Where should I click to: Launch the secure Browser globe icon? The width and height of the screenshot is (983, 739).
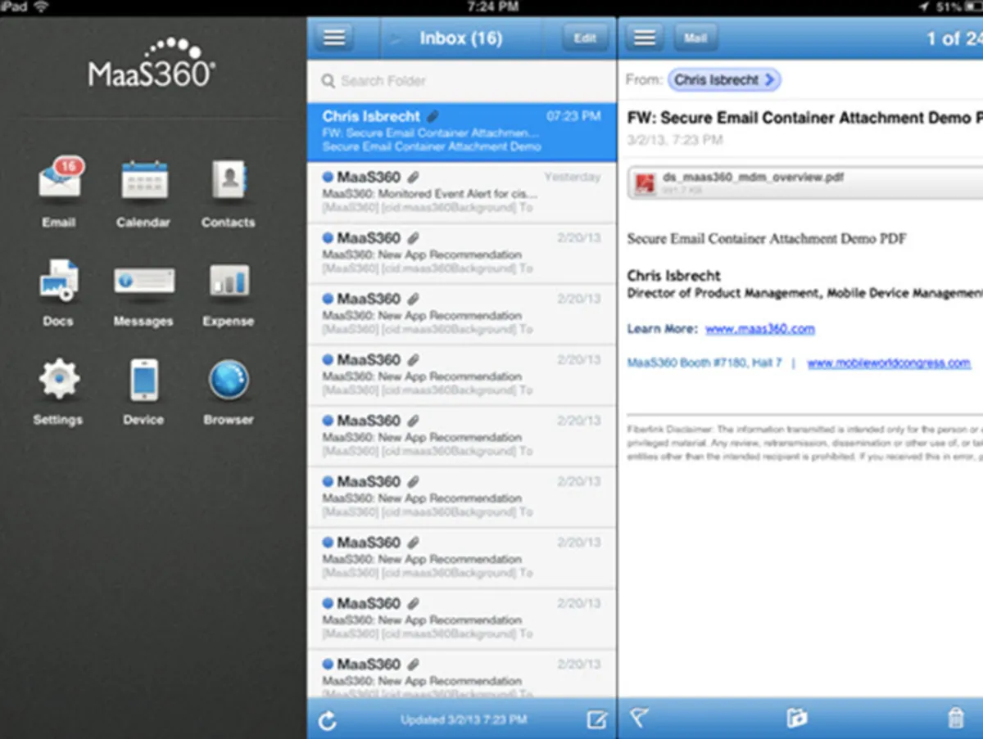pyautogui.click(x=229, y=381)
